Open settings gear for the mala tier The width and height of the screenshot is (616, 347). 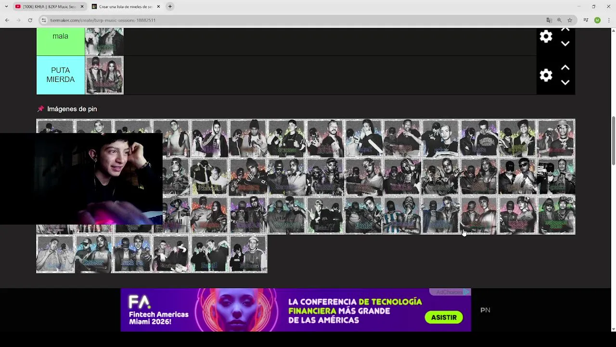point(546,37)
